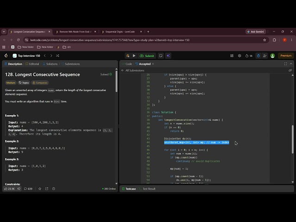Screen dimensions: 296x222
Task: Open a new browser tab
Action: [x=148, y=32]
